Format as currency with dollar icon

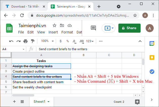click(x=61, y=41)
